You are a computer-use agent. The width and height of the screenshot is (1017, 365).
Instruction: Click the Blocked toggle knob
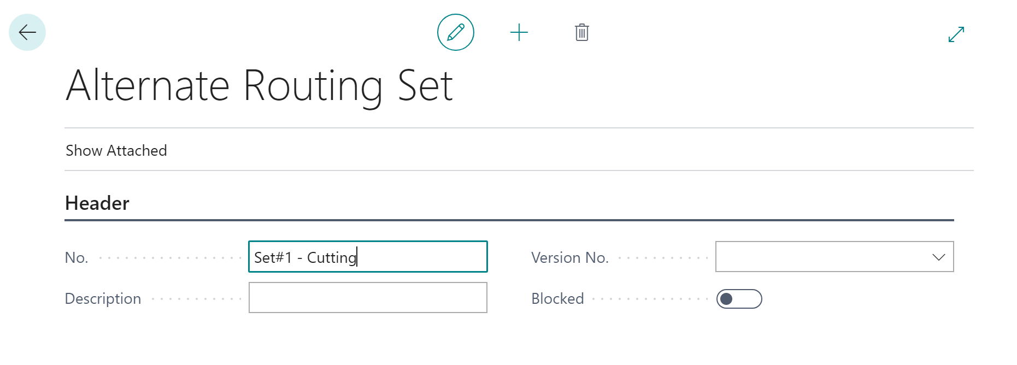726,299
